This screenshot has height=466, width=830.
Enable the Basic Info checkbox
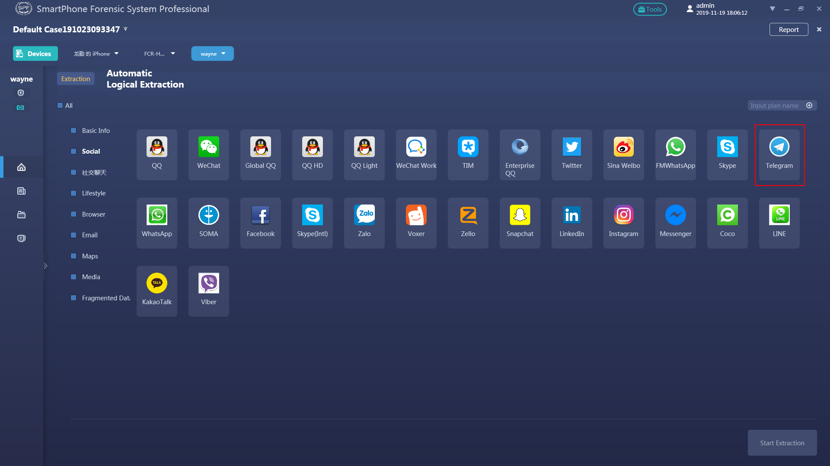(73, 130)
